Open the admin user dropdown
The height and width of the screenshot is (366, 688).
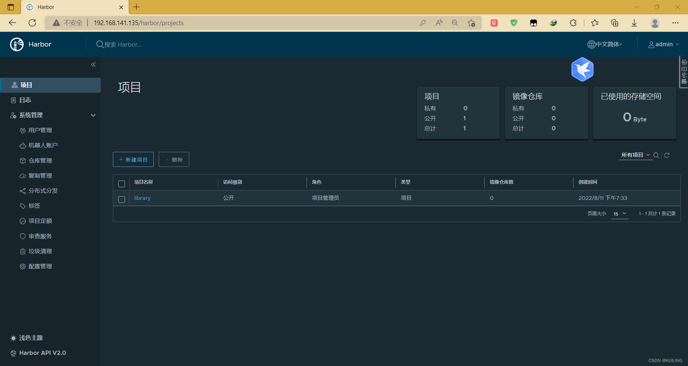(x=664, y=44)
